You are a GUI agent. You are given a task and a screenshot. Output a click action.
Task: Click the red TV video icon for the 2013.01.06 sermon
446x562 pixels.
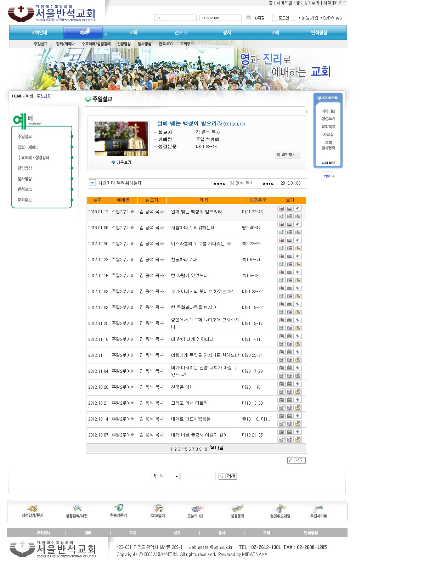(x=281, y=224)
